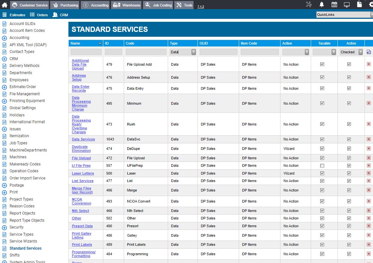Toggle Taxable checkbox for Data Enter Records
Screen dimensions: 373x263
[x=322, y=88]
